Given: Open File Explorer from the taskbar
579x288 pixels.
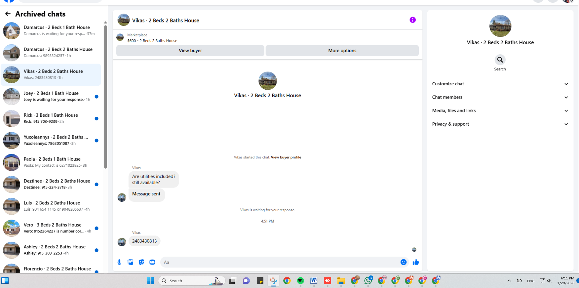Looking at the screenshot, I should 341,281.
